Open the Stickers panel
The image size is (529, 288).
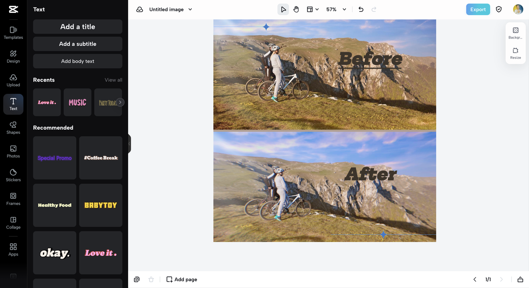pyautogui.click(x=13, y=175)
